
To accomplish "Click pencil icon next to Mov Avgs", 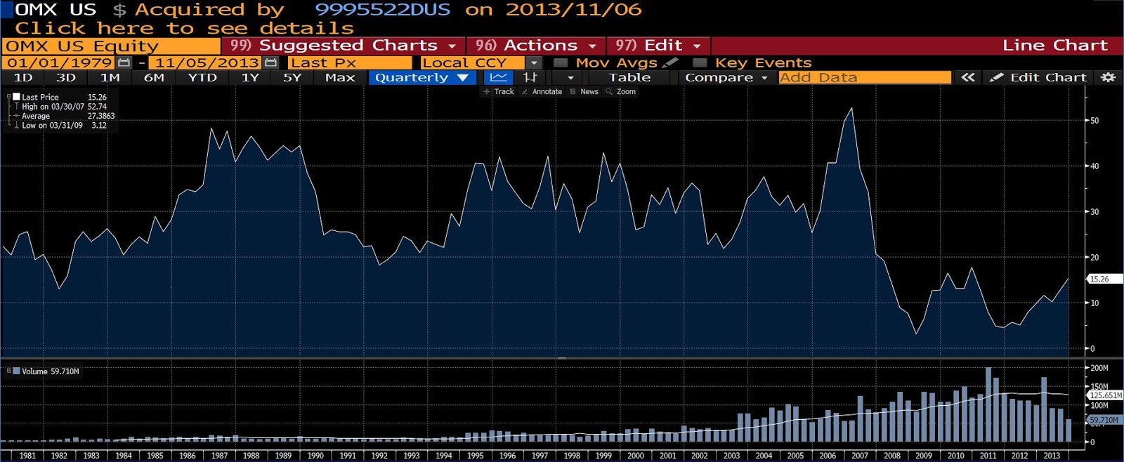I will coord(670,62).
